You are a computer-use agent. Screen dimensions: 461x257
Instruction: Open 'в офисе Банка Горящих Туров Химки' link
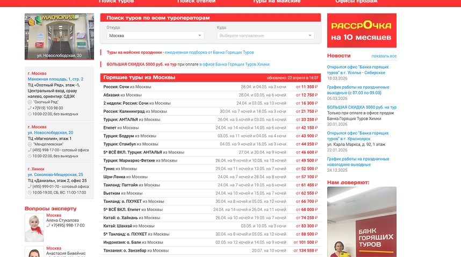[x=234, y=64]
